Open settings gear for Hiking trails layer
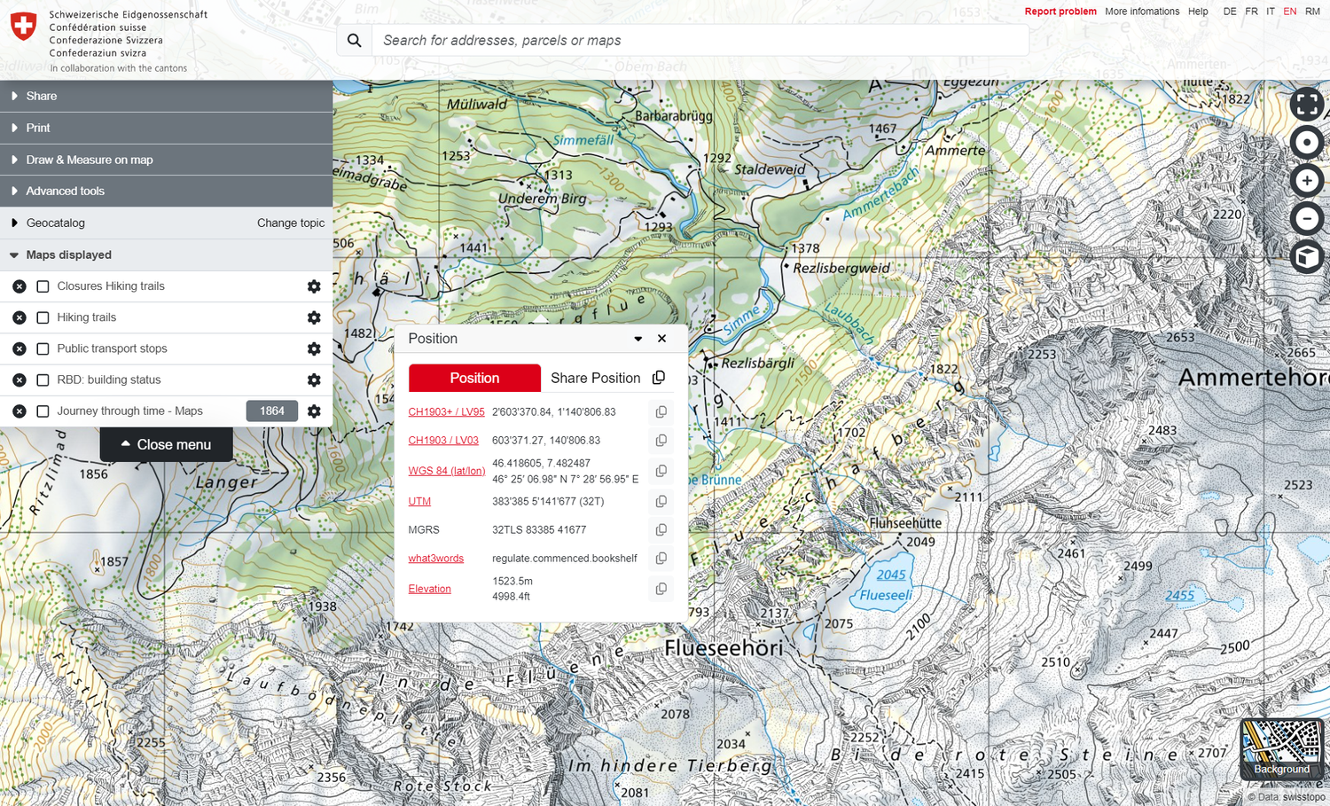Viewport: 1330px width, 806px height. (314, 317)
